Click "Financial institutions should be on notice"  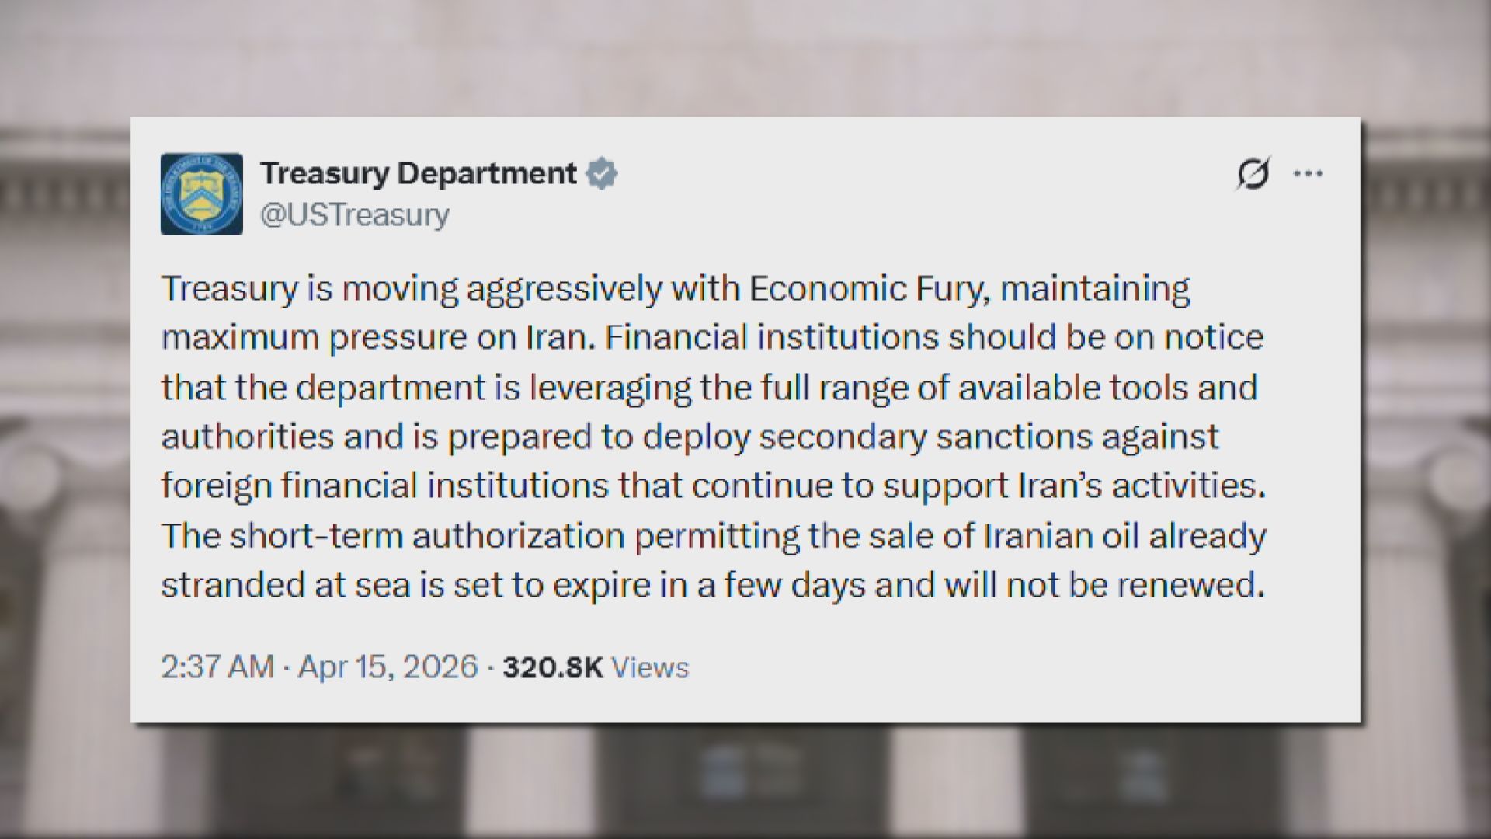click(933, 338)
